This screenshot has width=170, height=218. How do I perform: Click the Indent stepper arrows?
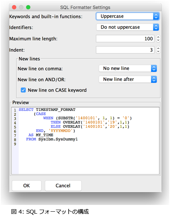point(158,50)
